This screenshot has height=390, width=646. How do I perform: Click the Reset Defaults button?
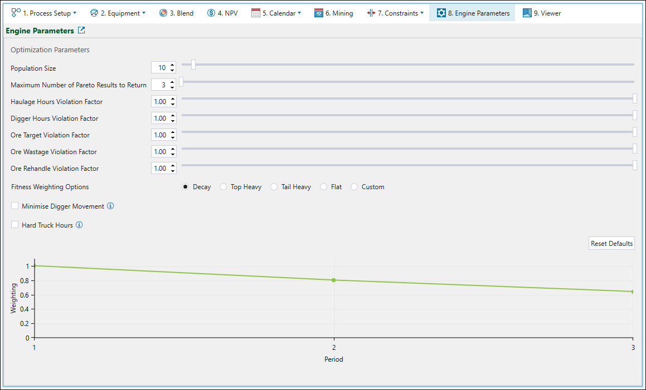(x=611, y=243)
